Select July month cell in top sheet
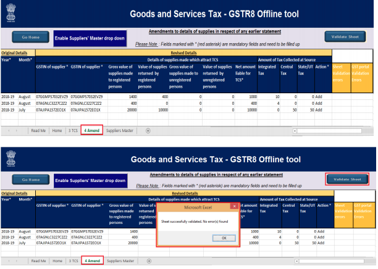 pos(27,110)
